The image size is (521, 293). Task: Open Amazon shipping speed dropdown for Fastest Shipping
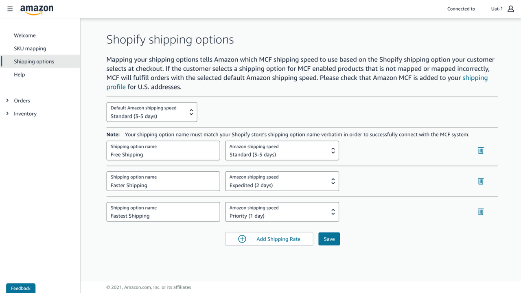(282, 212)
